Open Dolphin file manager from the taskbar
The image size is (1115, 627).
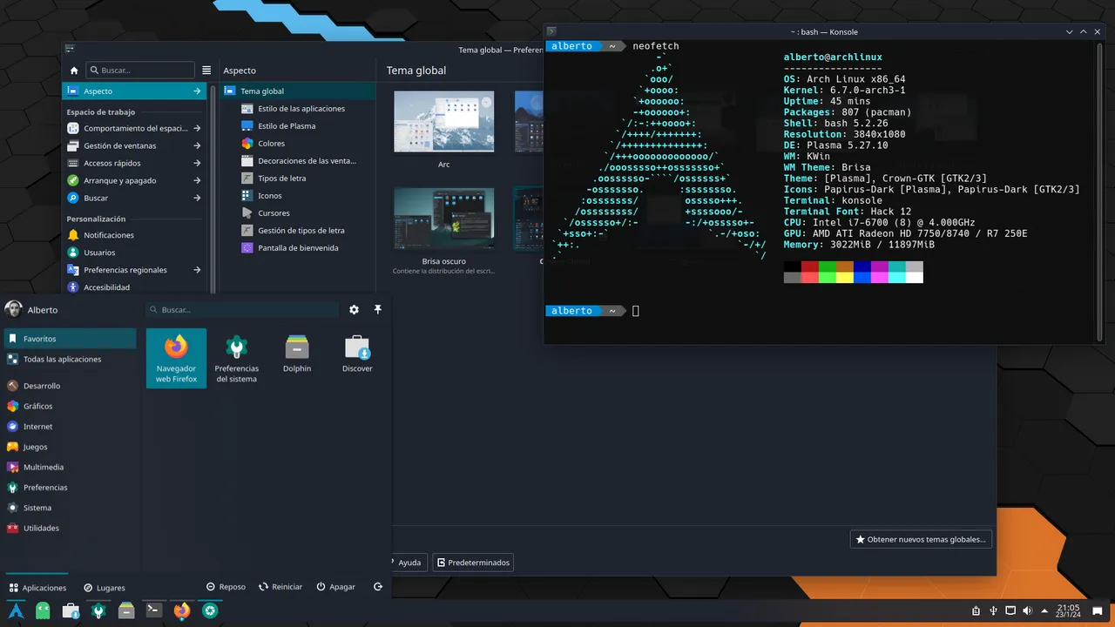click(x=126, y=611)
